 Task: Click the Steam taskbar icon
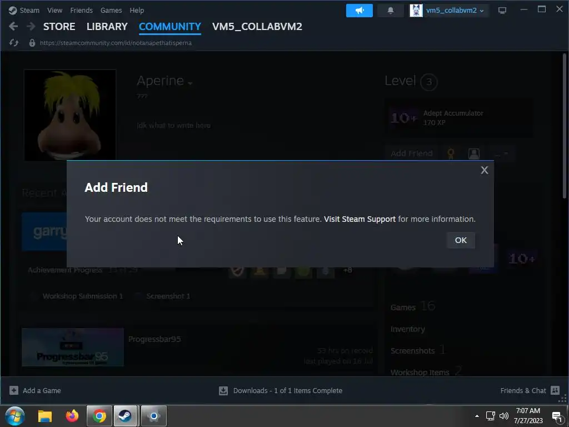125,416
